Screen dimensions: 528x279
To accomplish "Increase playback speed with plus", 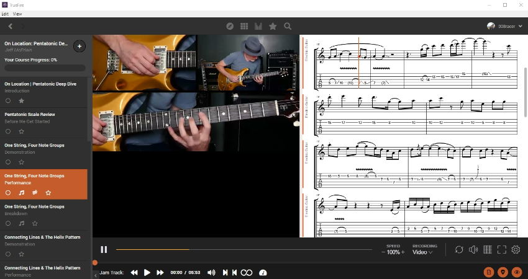I will (403, 252).
